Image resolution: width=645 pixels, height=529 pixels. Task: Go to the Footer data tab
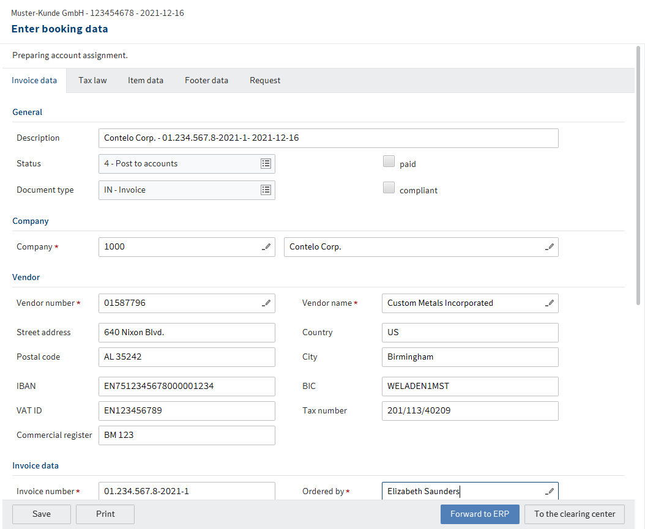(x=206, y=80)
